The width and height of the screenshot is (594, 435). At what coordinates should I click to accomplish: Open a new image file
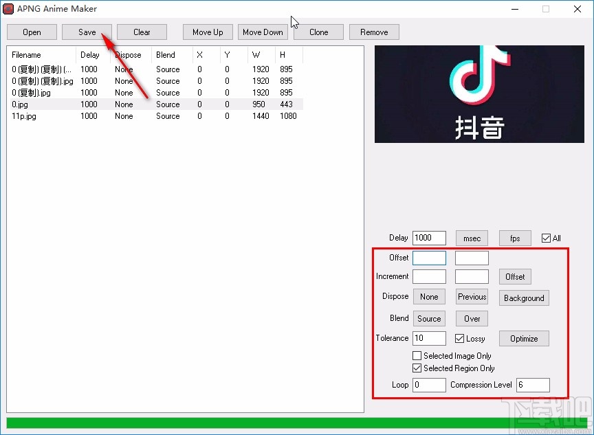pos(32,32)
